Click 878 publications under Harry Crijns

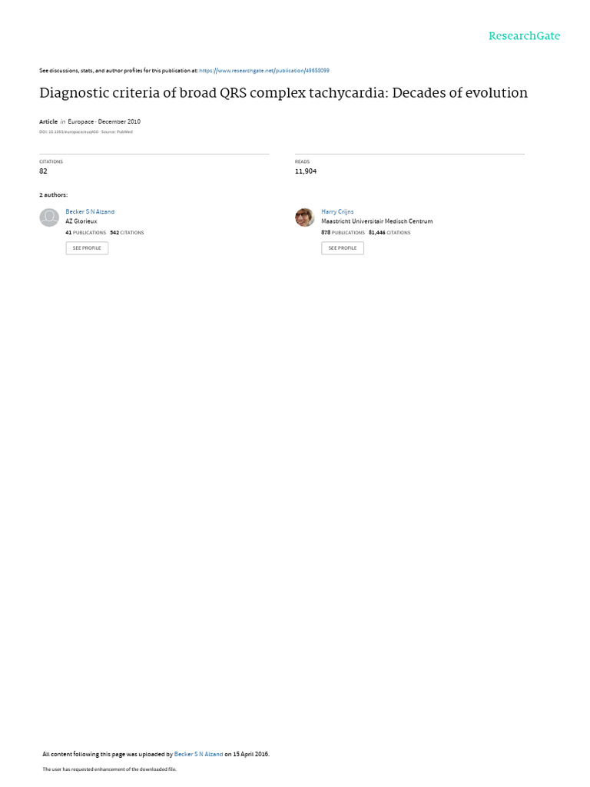click(x=343, y=233)
